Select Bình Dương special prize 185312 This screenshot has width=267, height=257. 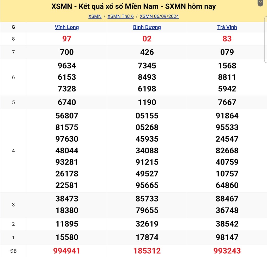tap(147, 251)
